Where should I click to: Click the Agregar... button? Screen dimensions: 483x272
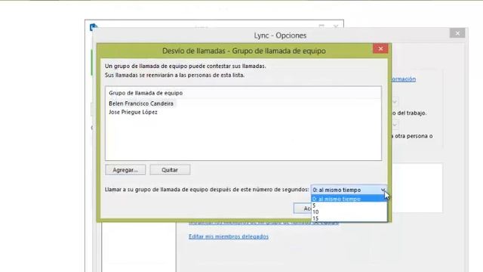click(x=125, y=170)
